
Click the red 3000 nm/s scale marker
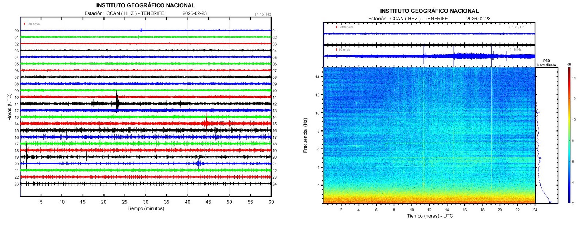[x=337, y=27]
